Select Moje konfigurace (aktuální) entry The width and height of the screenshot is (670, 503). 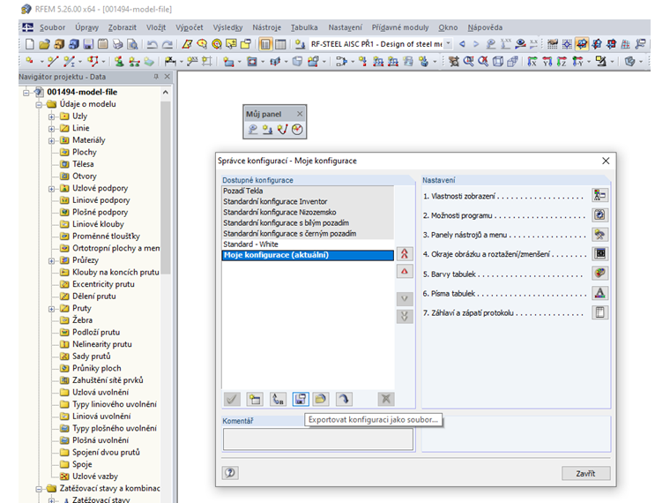click(x=308, y=255)
